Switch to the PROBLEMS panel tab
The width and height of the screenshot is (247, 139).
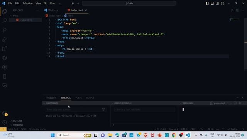coord(51,98)
